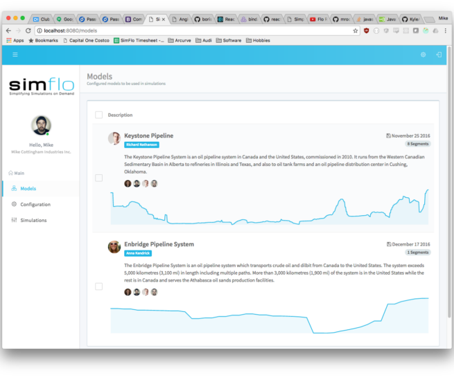
Task: Toggle the hamburger sidebar menu icon
Action: coord(15,55)
